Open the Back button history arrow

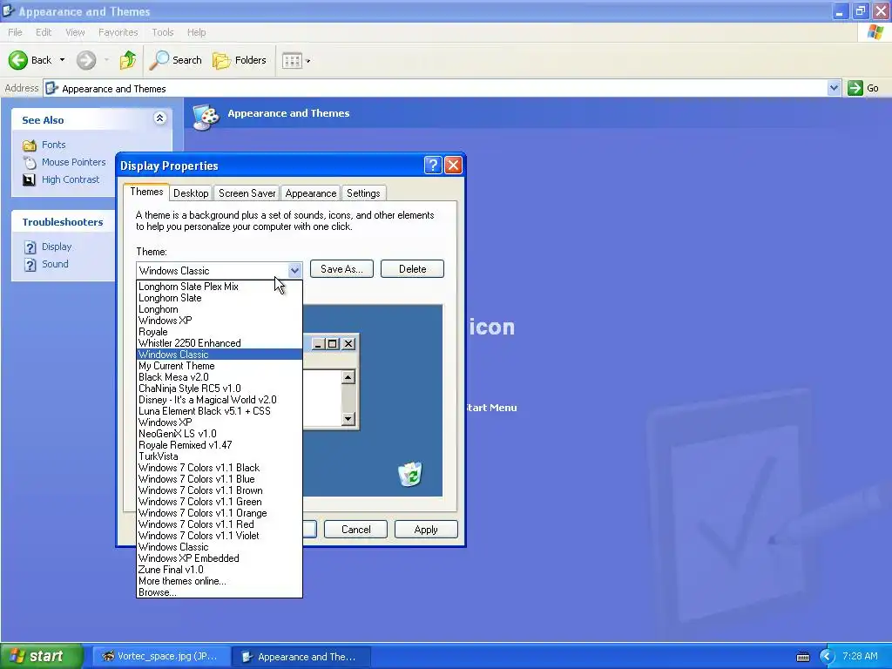62,60
